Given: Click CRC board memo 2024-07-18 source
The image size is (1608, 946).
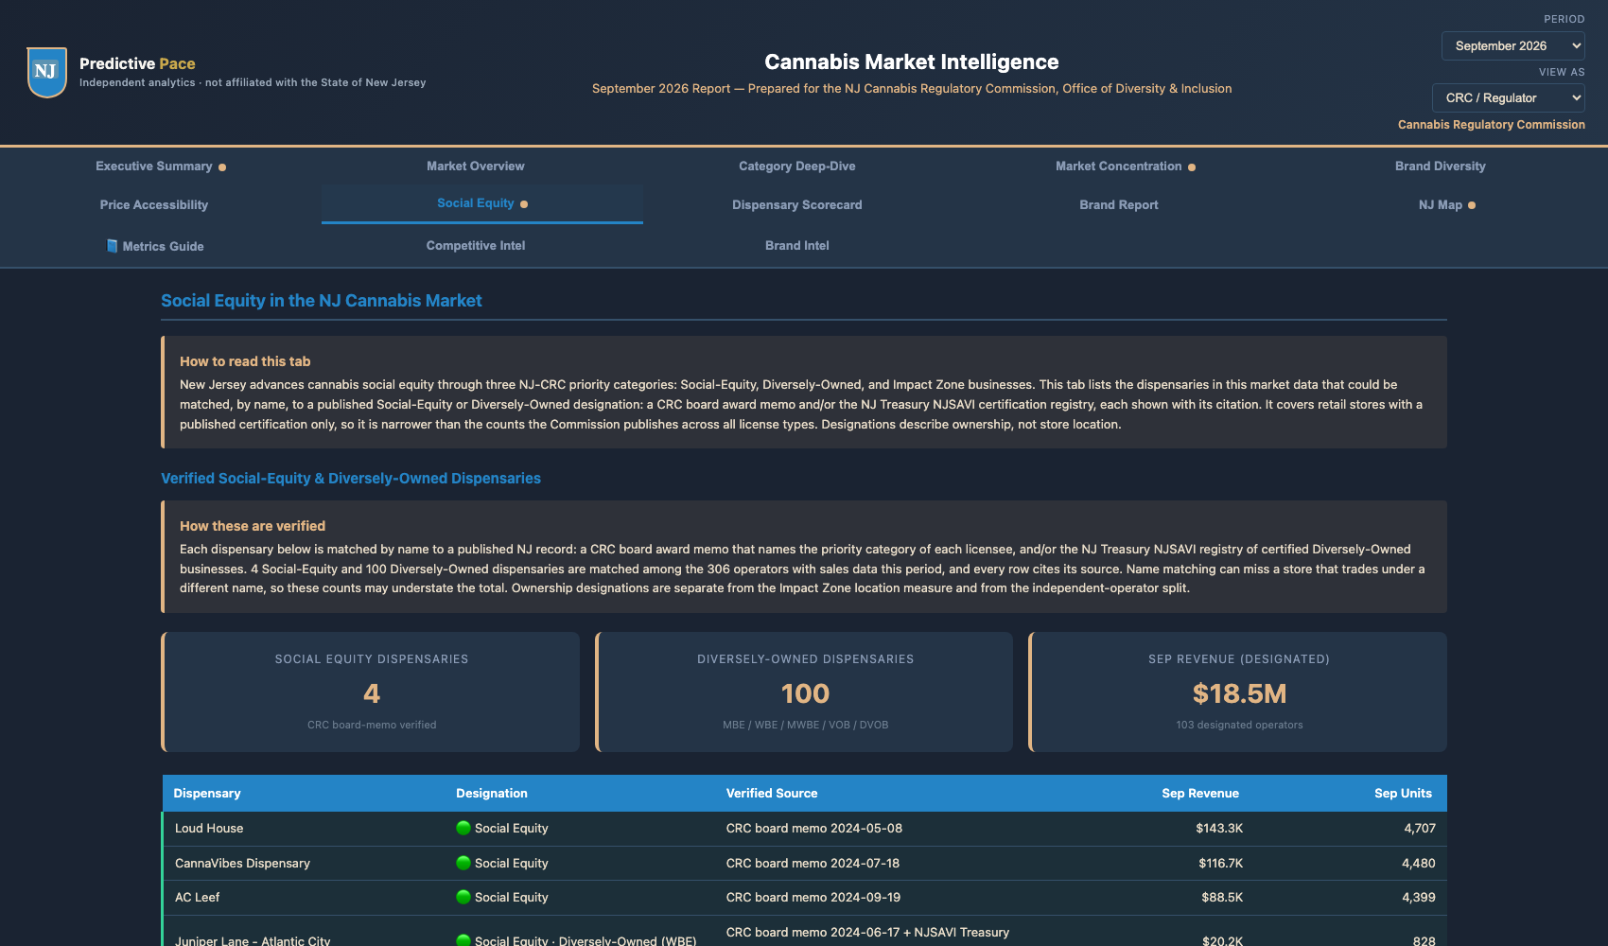Looking at the screenshot, I should pos(813,864).
